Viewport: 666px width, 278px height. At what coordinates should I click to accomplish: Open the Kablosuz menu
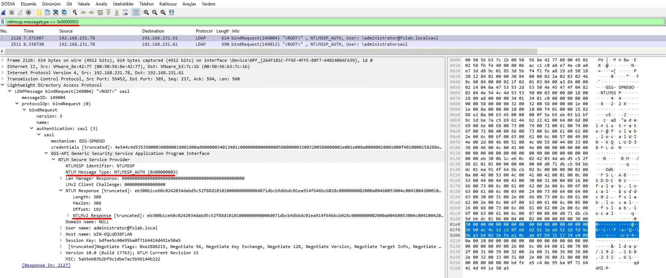[x=168, y=4]
